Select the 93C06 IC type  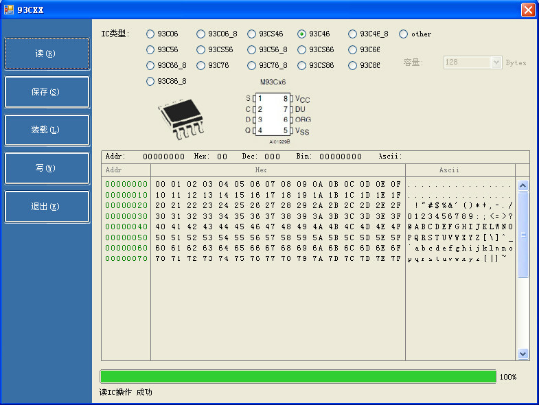coord(162,34)
